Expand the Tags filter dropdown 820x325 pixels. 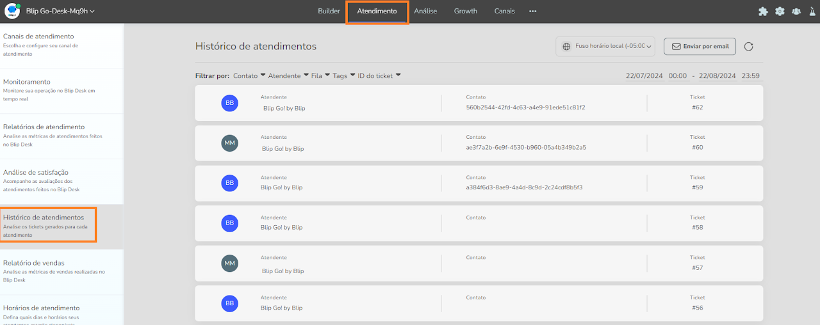tap(343, 75)
